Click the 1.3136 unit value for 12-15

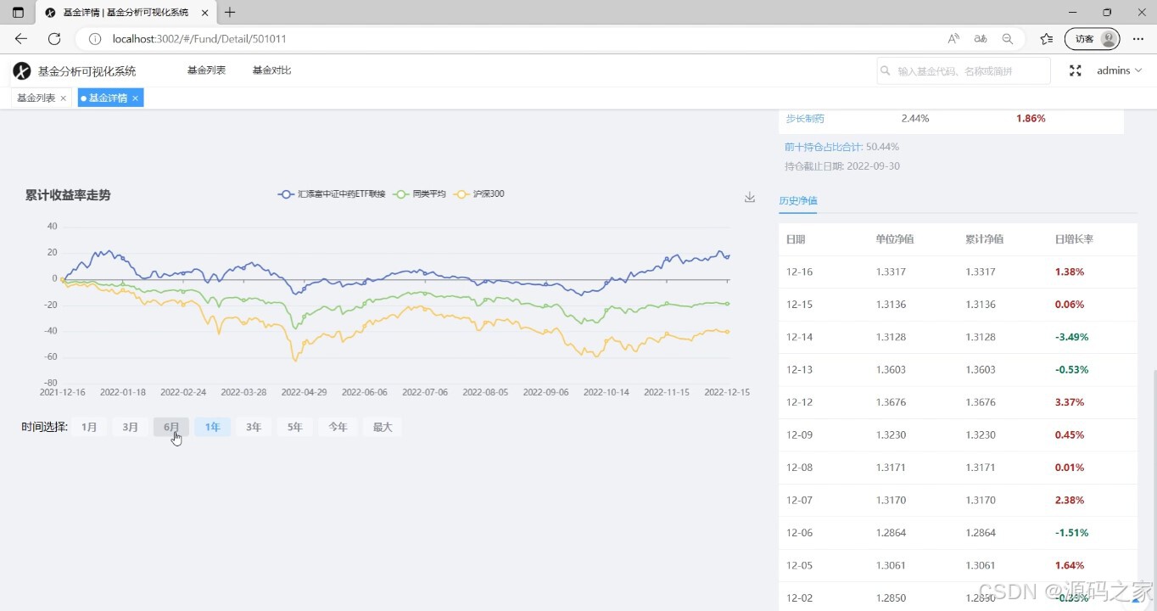tap(891, 305)
